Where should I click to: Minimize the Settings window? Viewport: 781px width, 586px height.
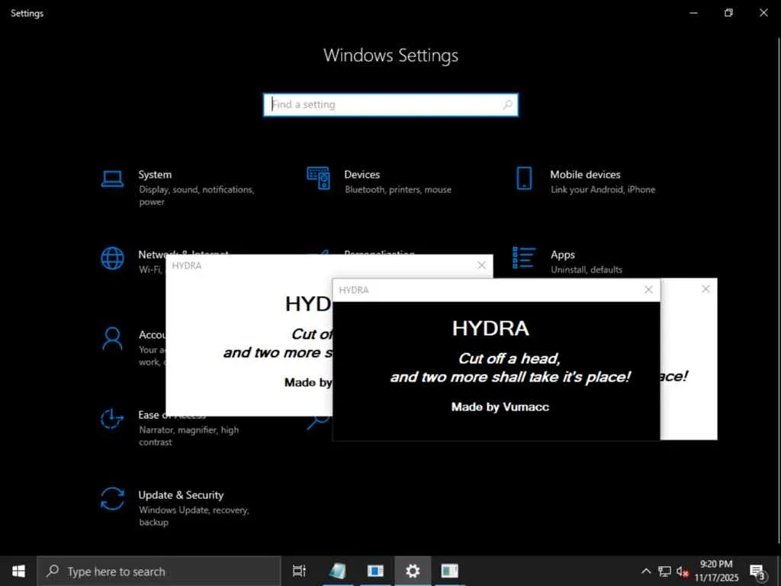(x=693, y=13)
